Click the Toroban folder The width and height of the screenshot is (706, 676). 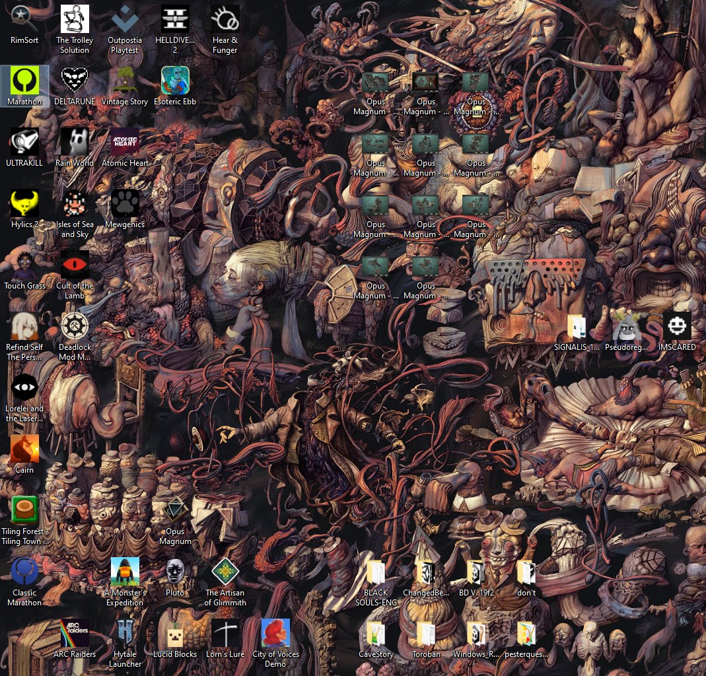(x=425, y=633)
